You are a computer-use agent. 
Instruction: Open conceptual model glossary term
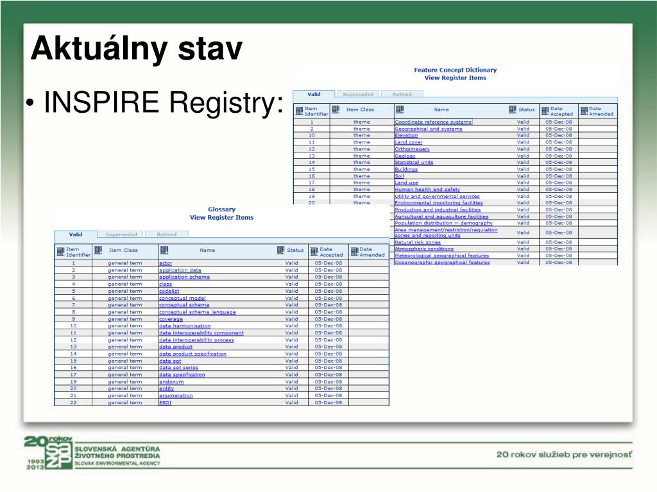[182, 299]
